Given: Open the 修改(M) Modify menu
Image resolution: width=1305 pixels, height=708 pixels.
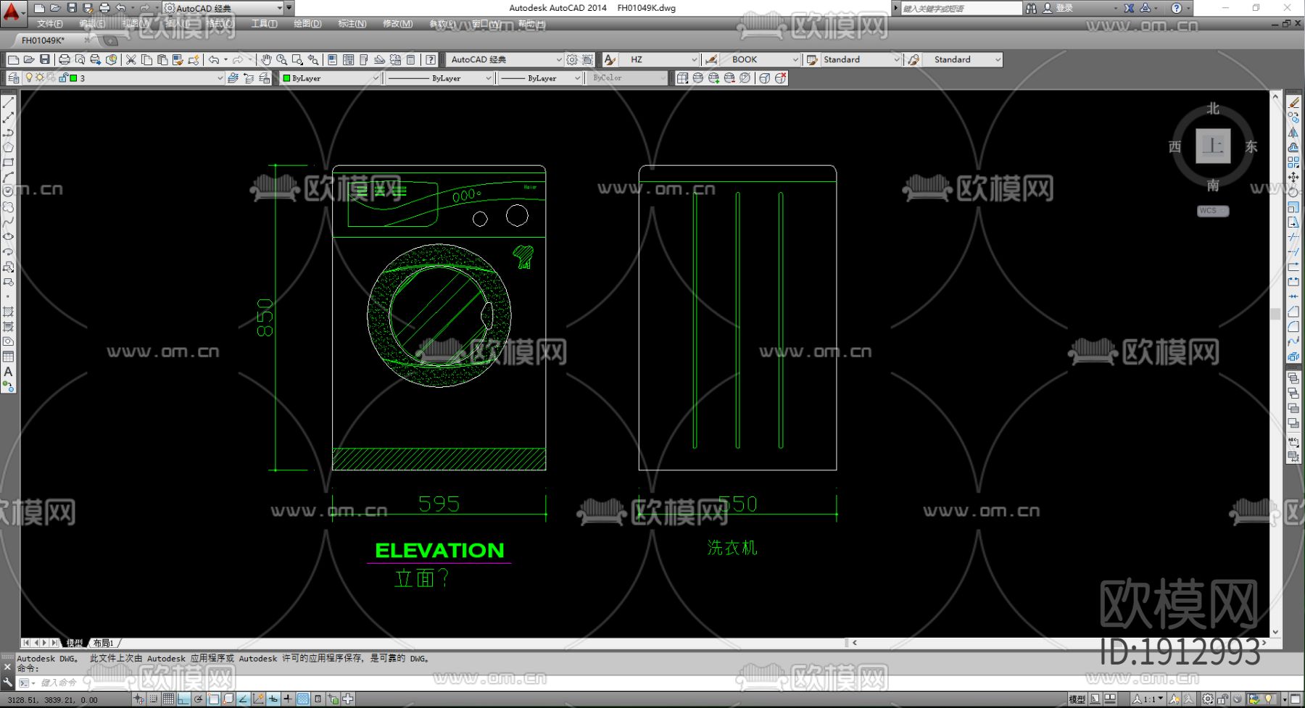Looking at the screenshot, I should coord(397,24).
